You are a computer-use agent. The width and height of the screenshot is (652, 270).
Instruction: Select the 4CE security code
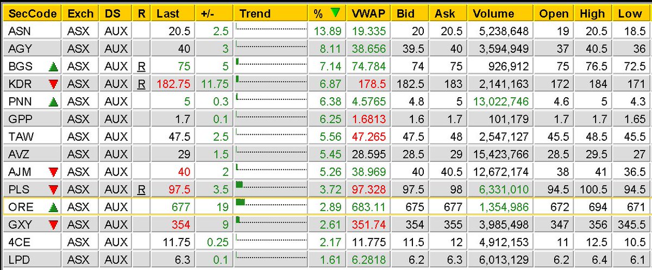click(20, 242)
